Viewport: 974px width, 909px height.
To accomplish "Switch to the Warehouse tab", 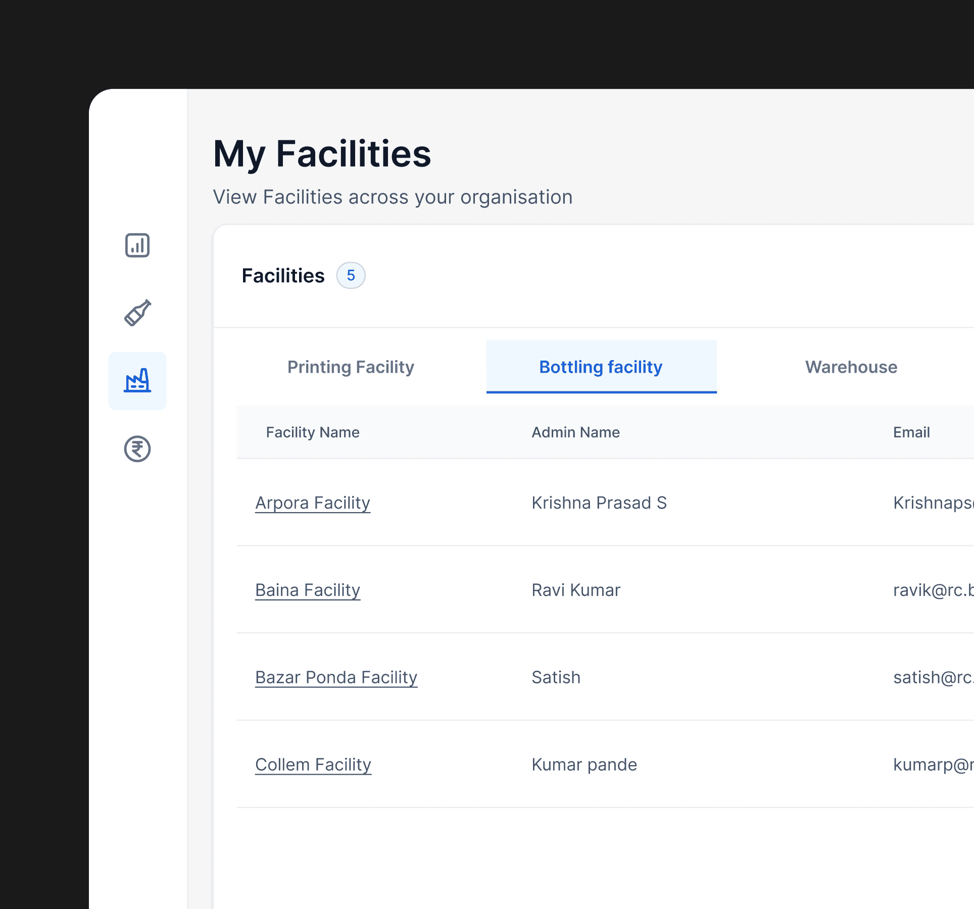I will pyautogui.click(x=851, y=367).
